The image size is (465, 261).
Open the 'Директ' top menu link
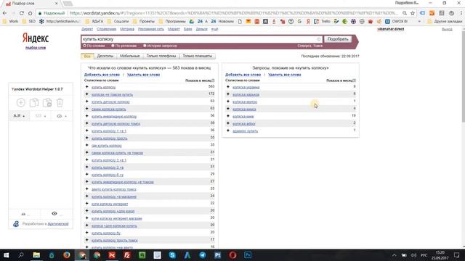coord(87,29)
